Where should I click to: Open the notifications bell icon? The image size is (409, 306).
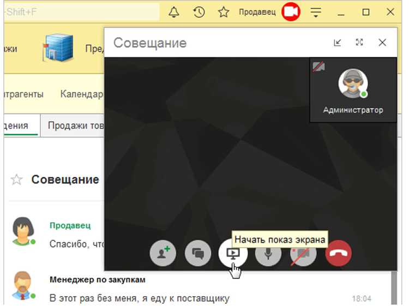[174, 12]
